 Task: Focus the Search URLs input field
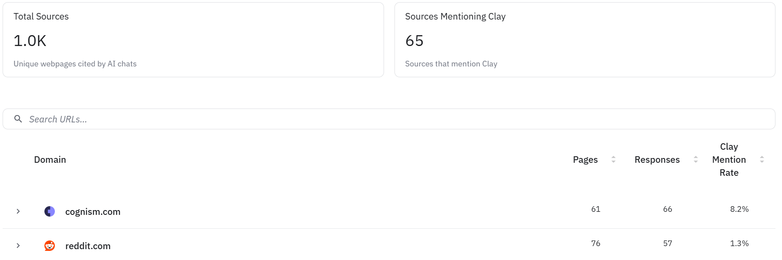click(392, 119)
